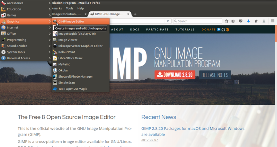Screen dimensions: 277x147
Task: Click the Recent News heading
Action: 159,117
